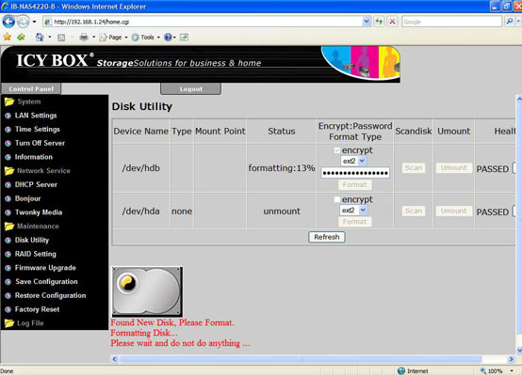The height and width of the screenshot is (376, 522).
Task: Click the Logout button
Action: pyautogui.click(x=190, y=88)
